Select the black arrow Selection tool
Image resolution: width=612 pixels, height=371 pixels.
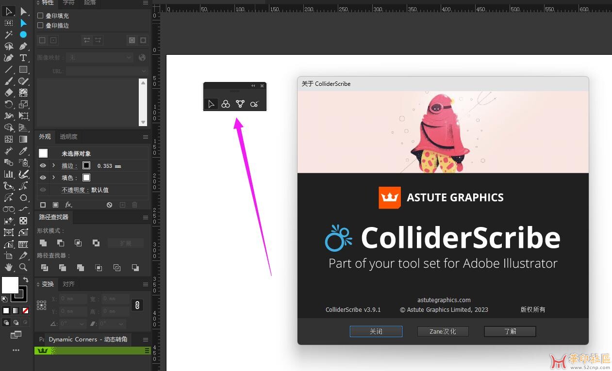coord(9,11)
